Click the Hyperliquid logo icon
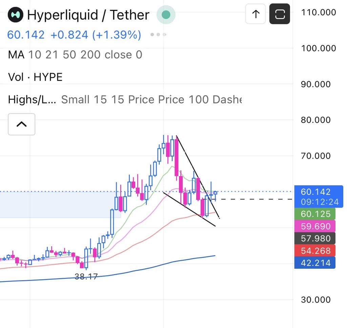 (16, 15)
